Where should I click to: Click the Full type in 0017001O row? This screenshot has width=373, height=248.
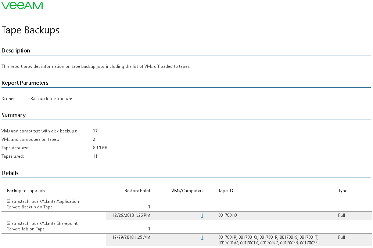coord(341,215)
